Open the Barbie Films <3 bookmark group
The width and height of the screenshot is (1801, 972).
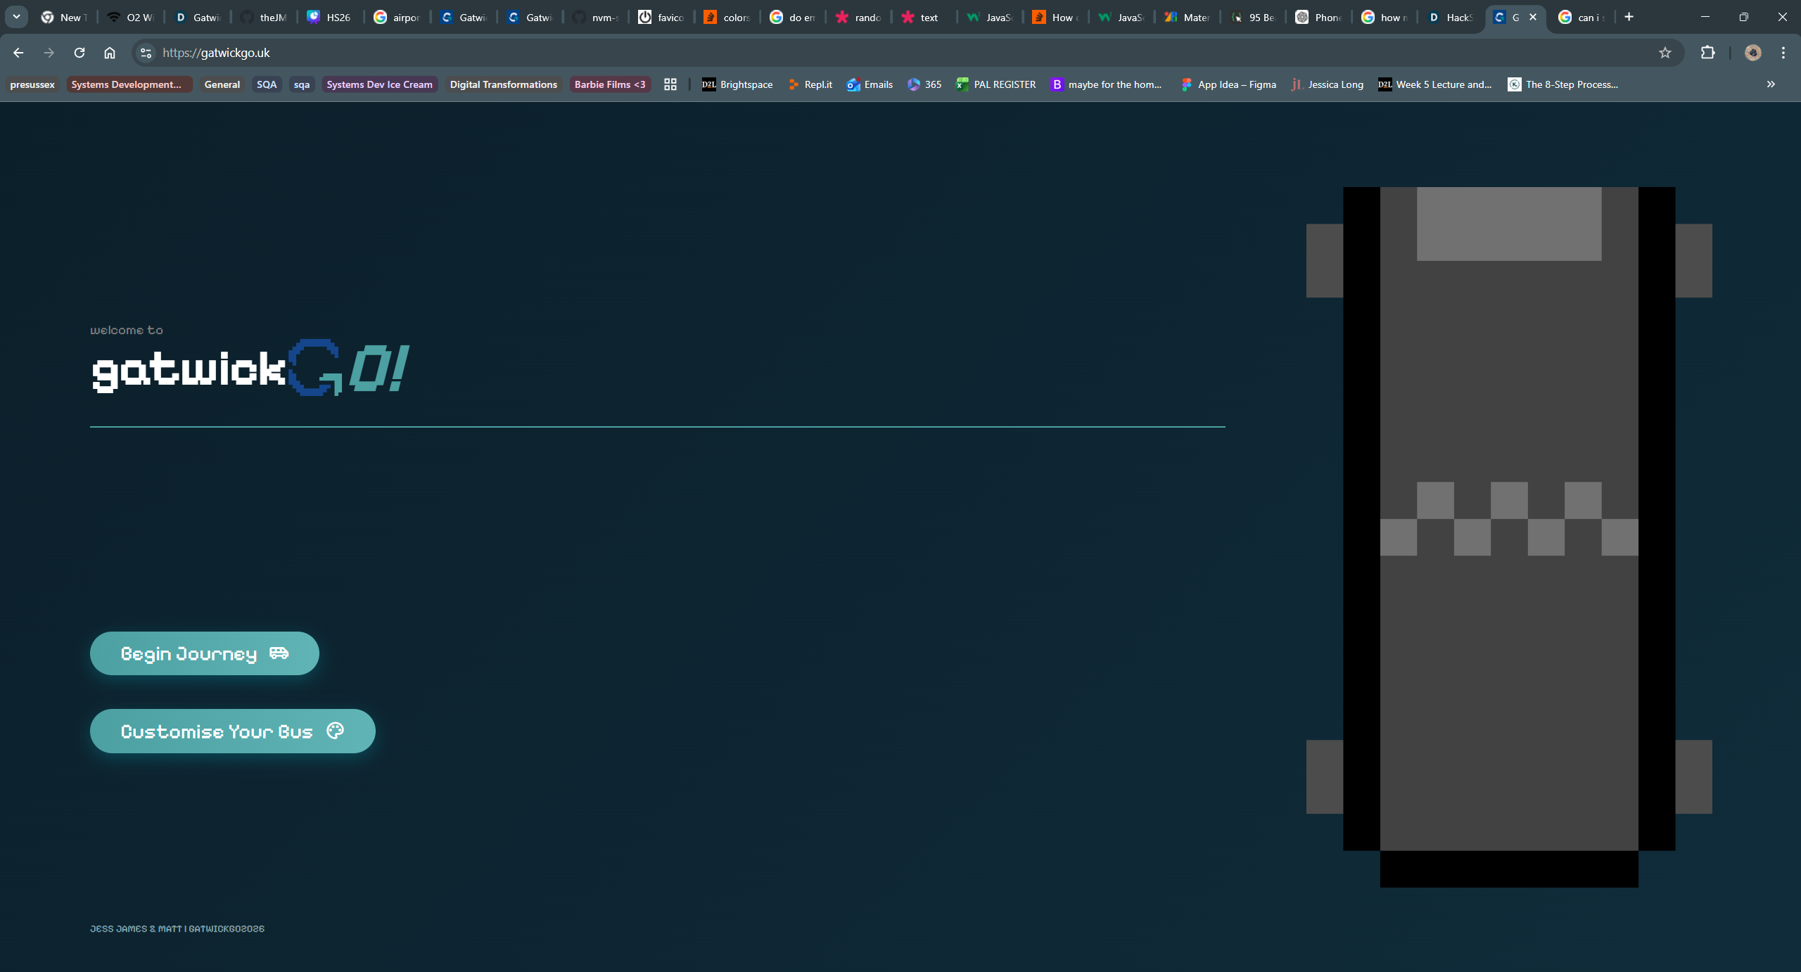point(609,84)
